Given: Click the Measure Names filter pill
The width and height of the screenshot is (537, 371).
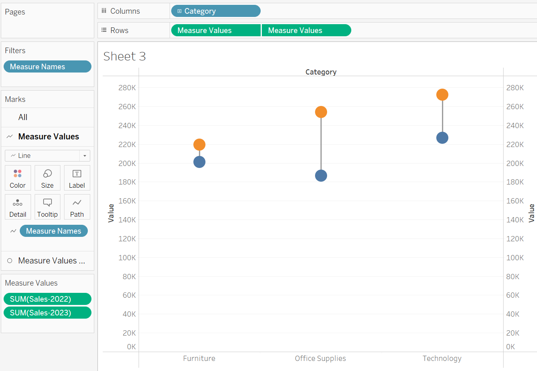Looking at the screenshot, I should pos(47,66).
